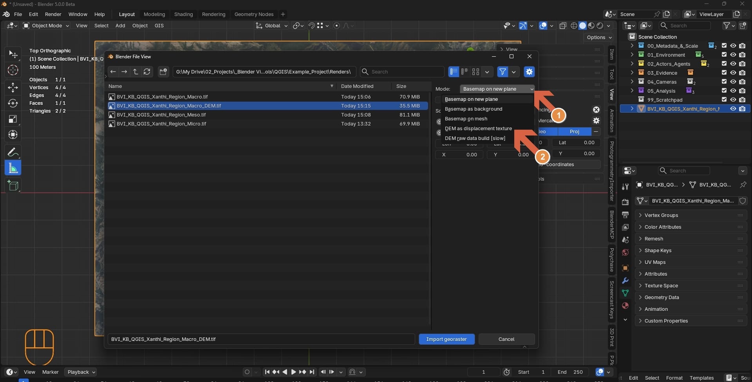This screenshot has height=382, width=752.
Task: Adjust the timeline Start frame value field
Action: click(x=531, y=372)
